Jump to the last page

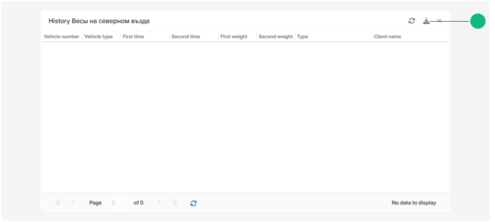pos(175,202)
